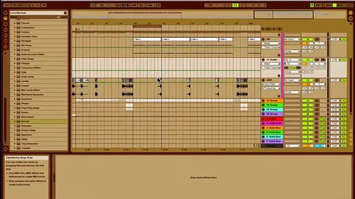The width and height of the screenshot is (355, 199).
Task: Click the arrangement position field
Action: tap(105, 5)
